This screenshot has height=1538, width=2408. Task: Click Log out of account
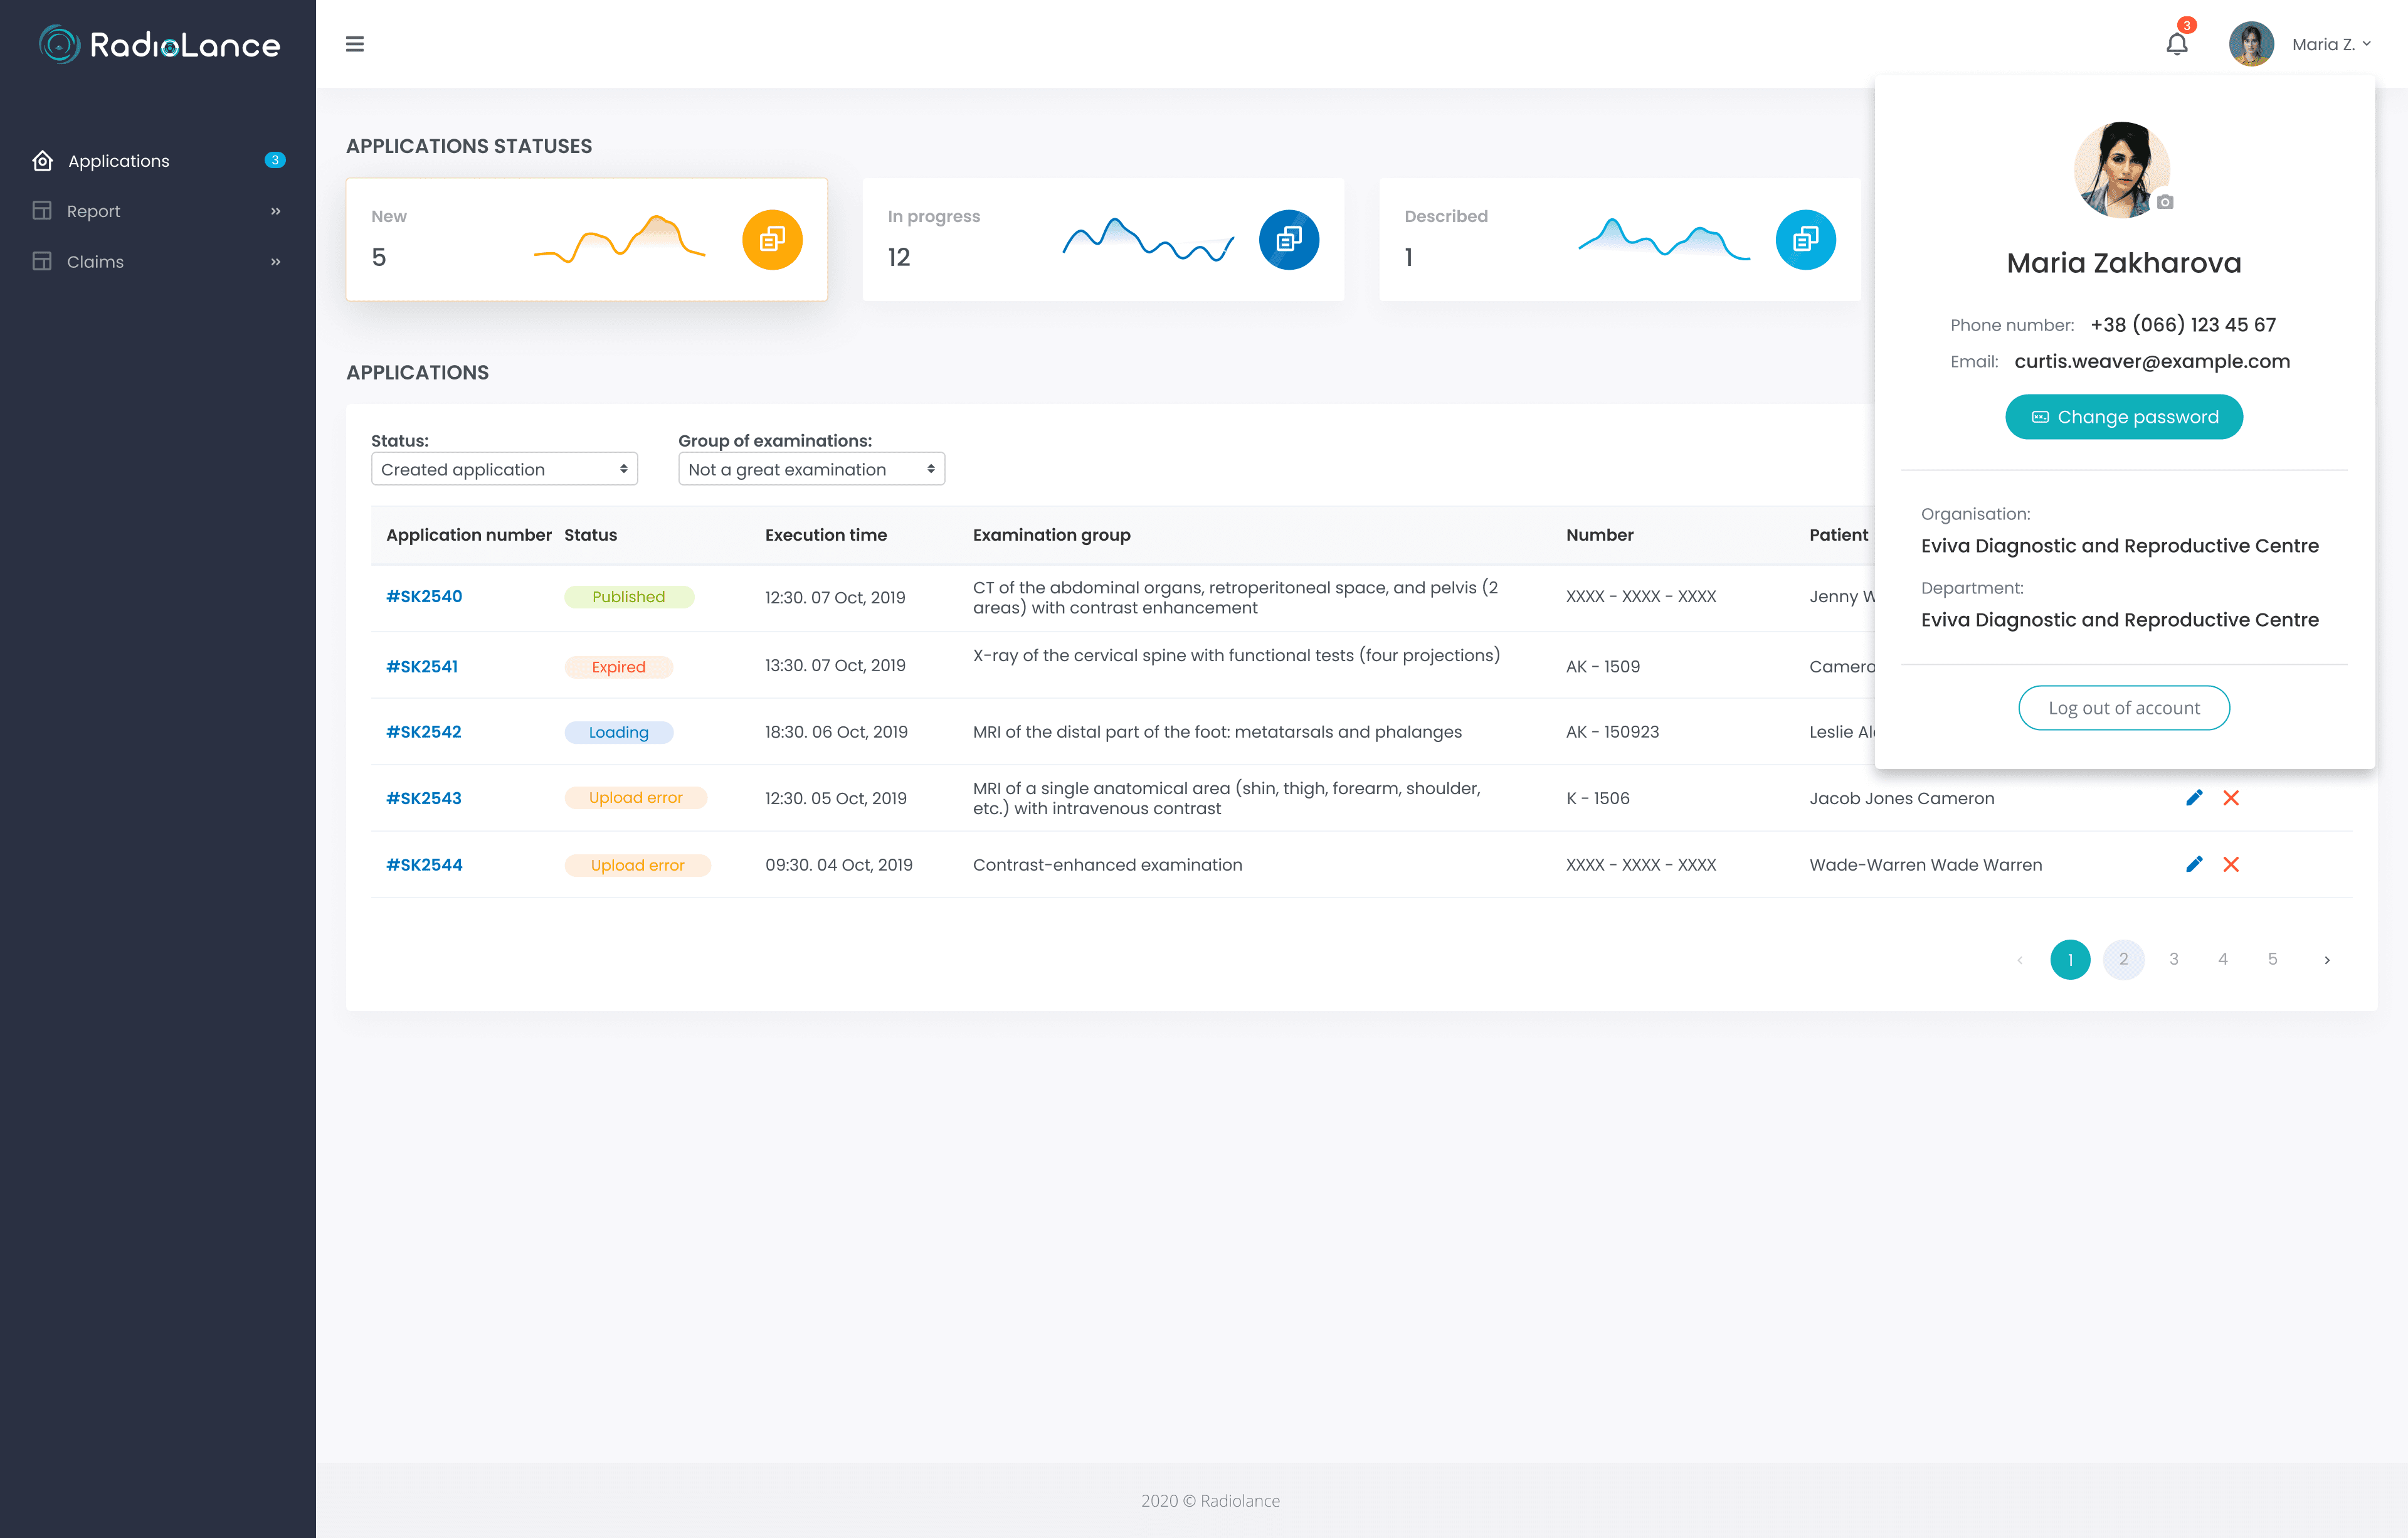click(2123, 708)
